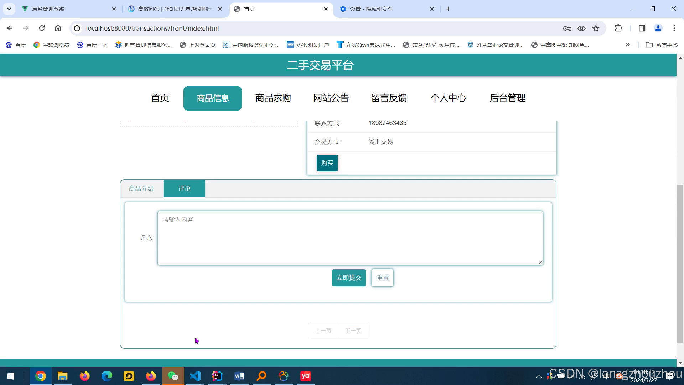Click the view site information icon
684x385 pixels.
(77, 28)
